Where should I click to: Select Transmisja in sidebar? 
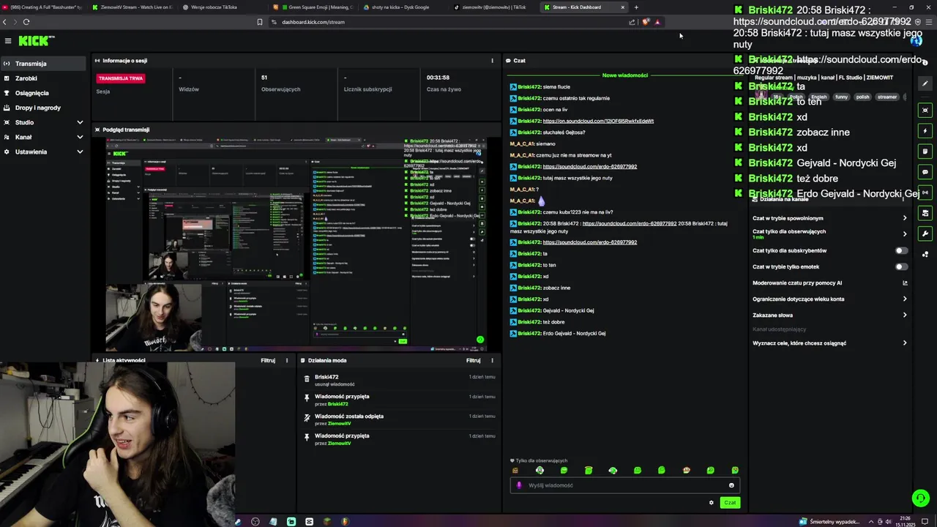coord(43,64)
